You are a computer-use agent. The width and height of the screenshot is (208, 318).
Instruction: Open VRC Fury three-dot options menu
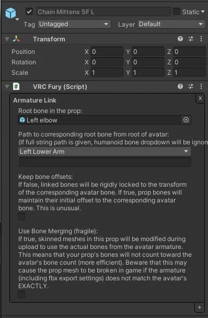pyautogui.click(x=201, y=86)
